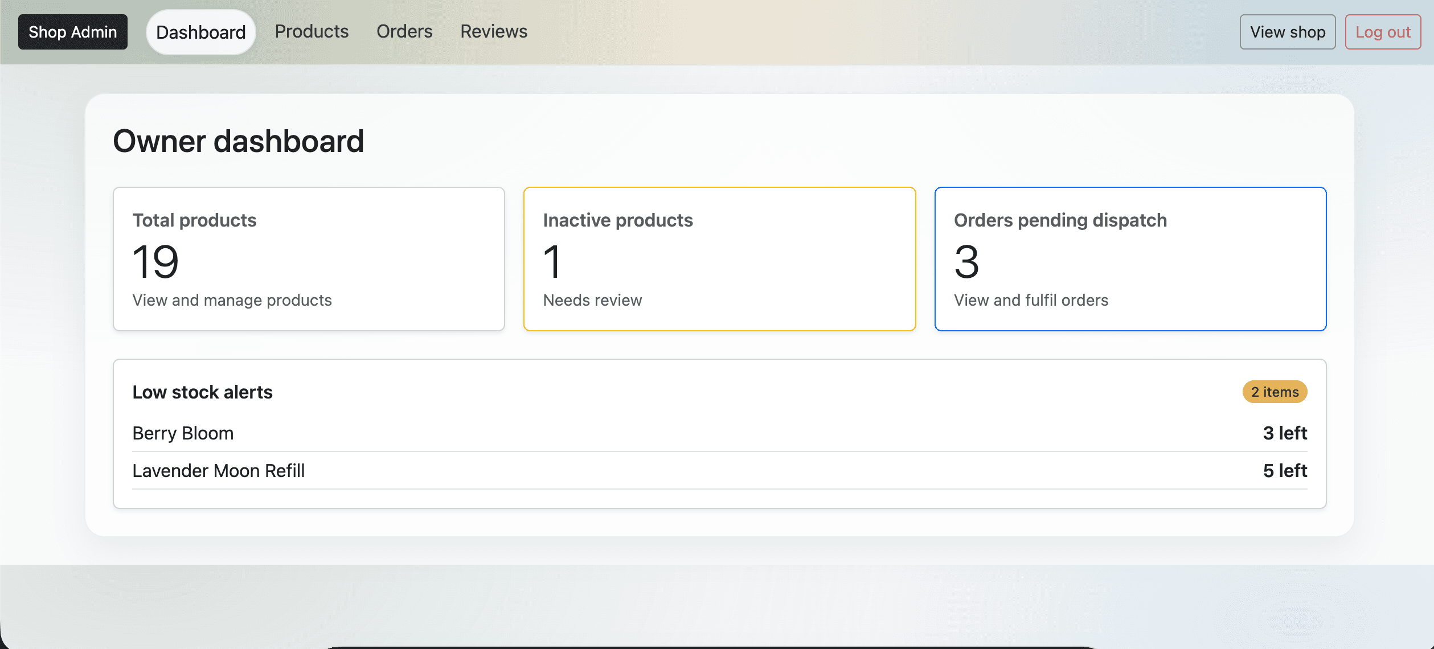The width and height of the screenshot is (1434, 649).
Task: Open the Inactive products card
Action: coord(720,259)
